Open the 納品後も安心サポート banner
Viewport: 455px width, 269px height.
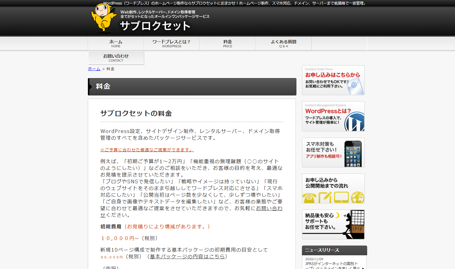(333, 224)
